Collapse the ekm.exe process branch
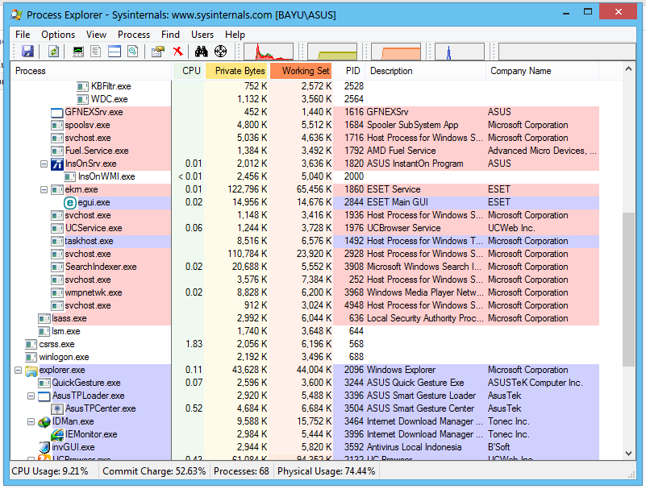Image resolution: width=646 pixels, height=489 pixels. point(44,189)
